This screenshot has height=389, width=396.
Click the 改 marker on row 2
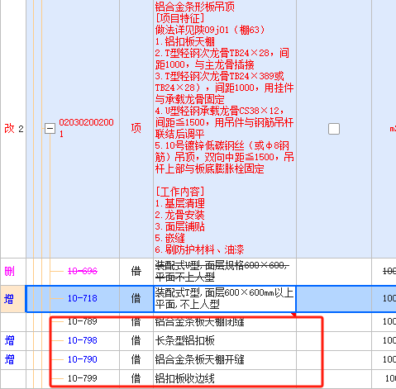pyautogui.click(x=9, y=129)
